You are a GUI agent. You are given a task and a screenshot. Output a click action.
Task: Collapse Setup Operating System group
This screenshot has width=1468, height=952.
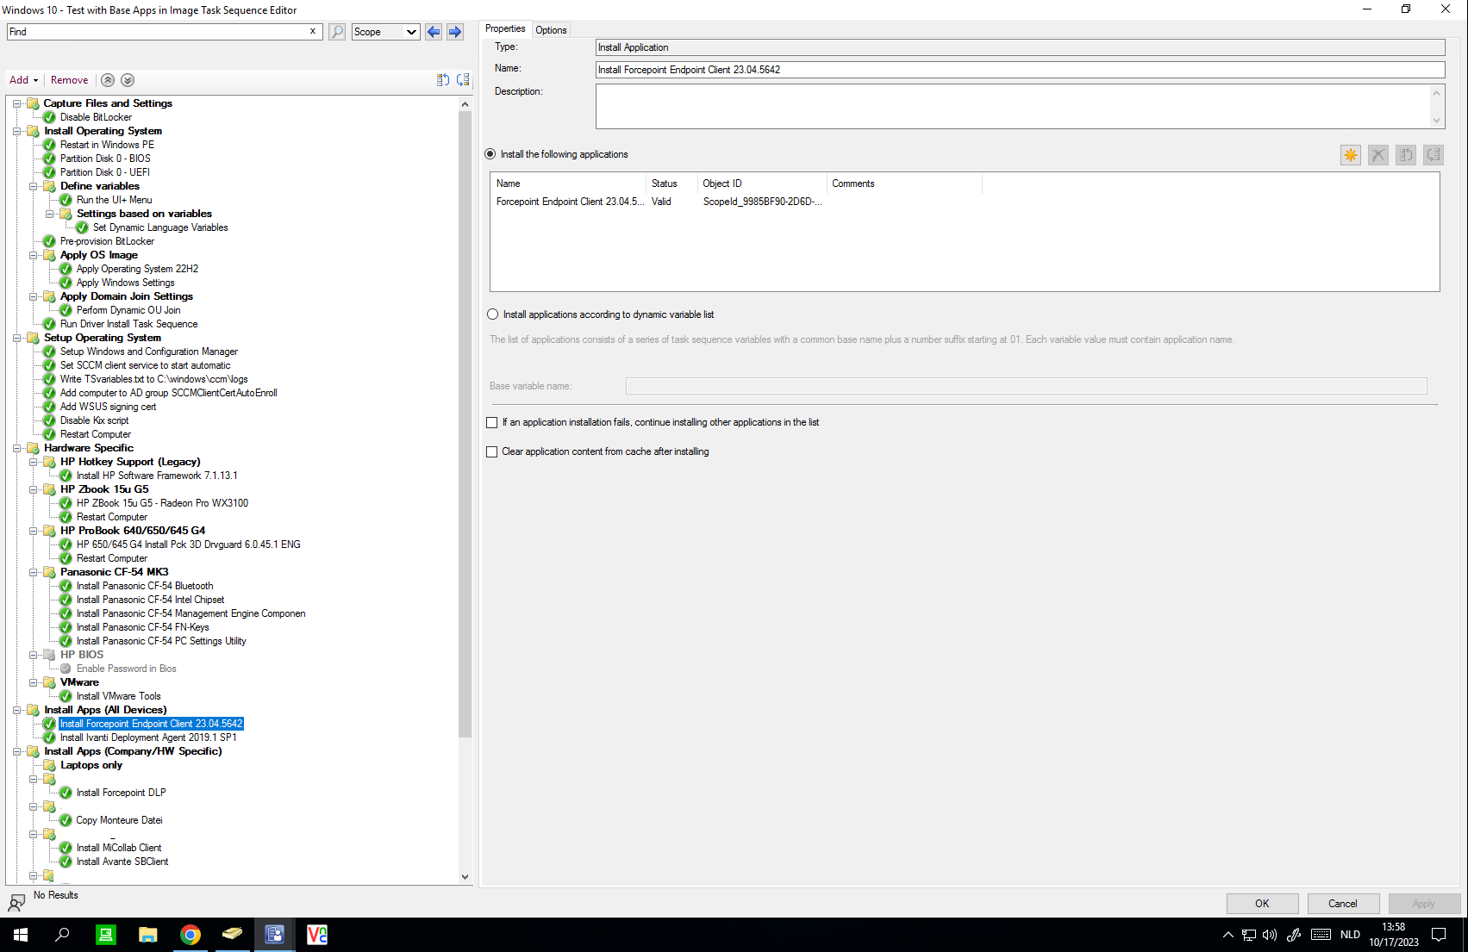pyautogui.click(x=16, y=338)
